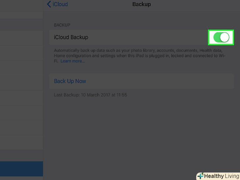Select the iCloud Backup row label
The image size is (240, 180).
(71, 37)
